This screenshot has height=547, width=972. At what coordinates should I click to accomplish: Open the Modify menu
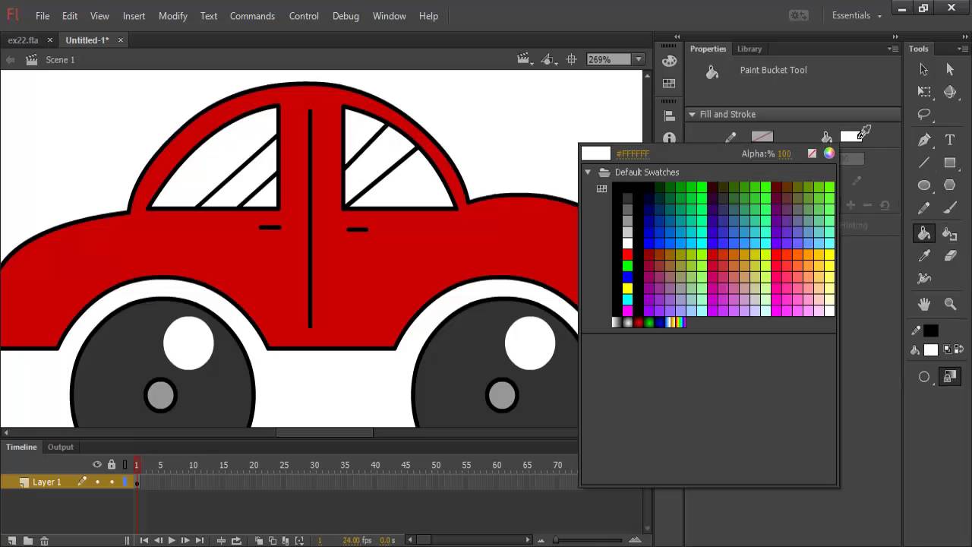coord(173,16)
